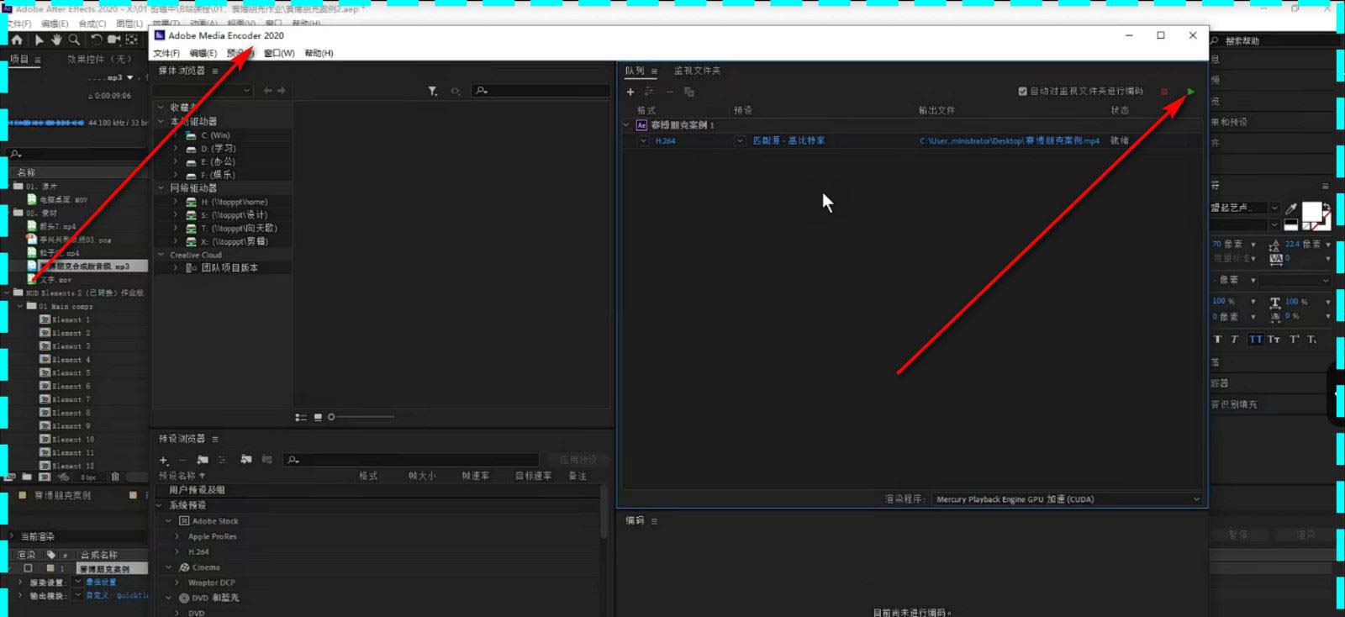Open the H.264 format dropdown in queue
Image resolution: width=1345 pixels, height=617 pixels.
(x=643, y=141)
